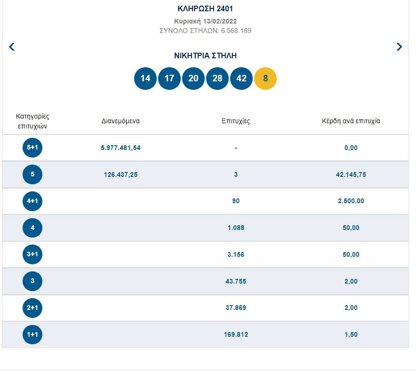Click the yellow Joker ball 8

(x=265, y=78)
